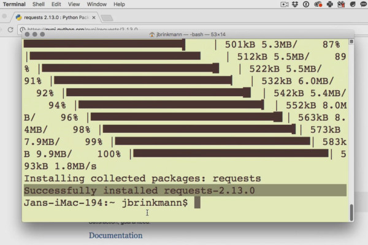Open the Documentation link on the webpage
The width and height of the screenshot is (368, 245).
point(115,235)
